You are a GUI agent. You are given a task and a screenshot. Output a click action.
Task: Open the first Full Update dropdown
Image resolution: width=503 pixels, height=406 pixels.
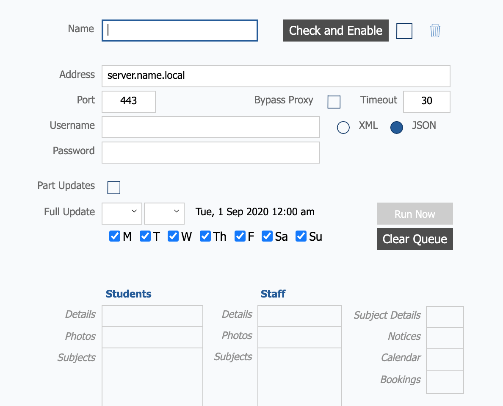(x=122, y=213)
